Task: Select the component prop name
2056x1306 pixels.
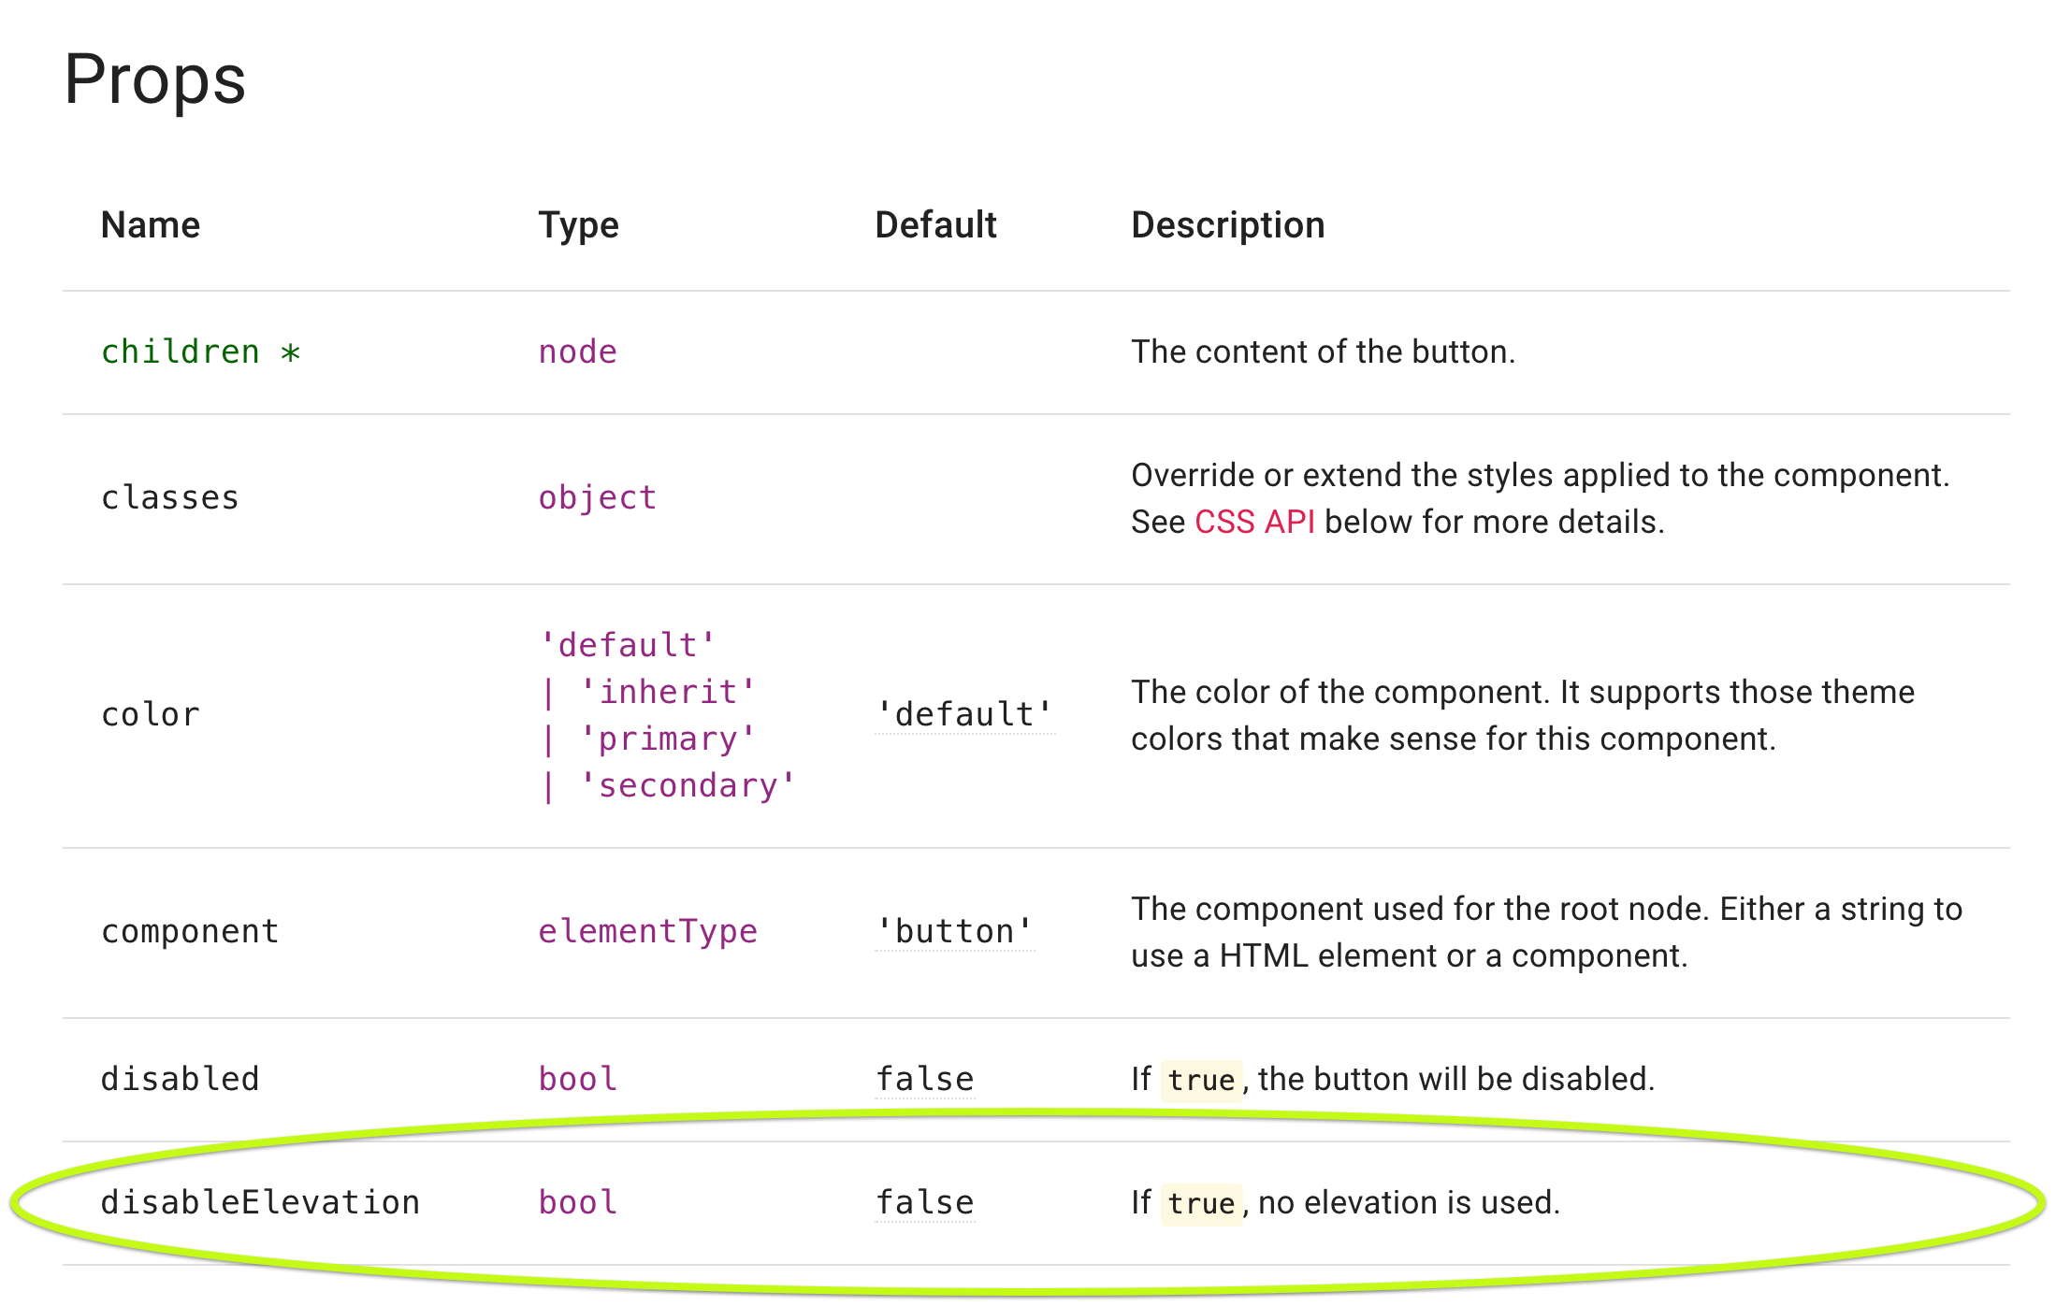Action: click(189, 930)
